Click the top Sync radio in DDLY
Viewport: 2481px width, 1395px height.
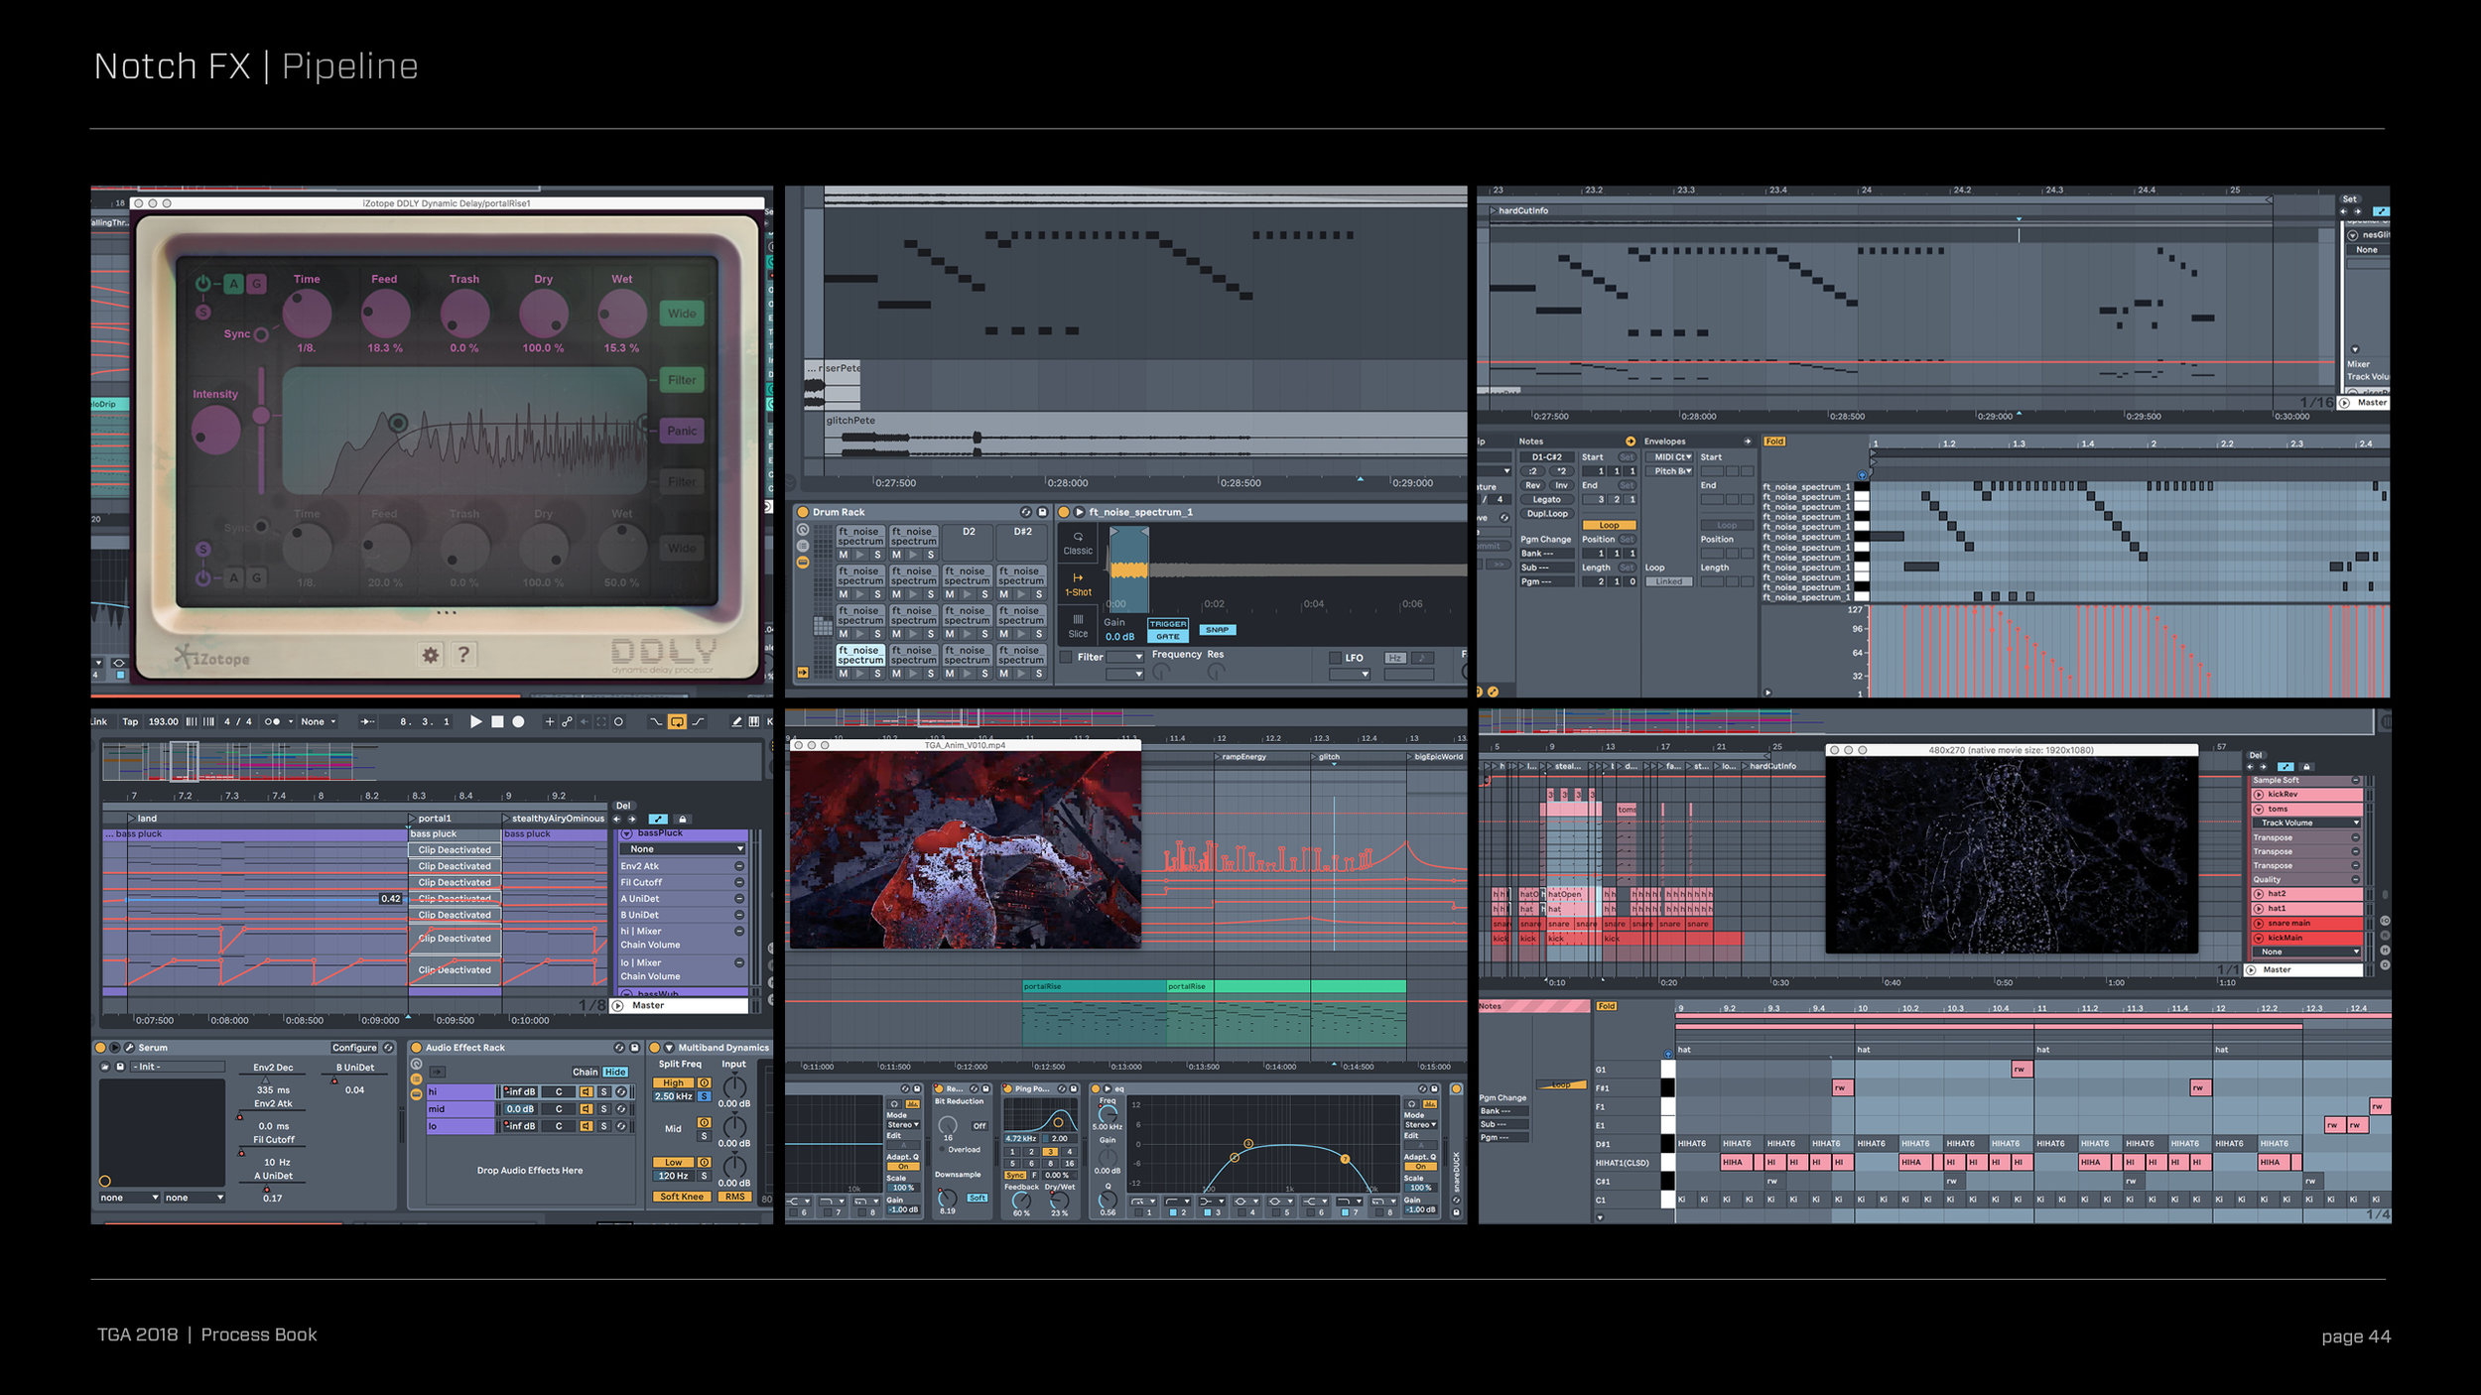[262, 334]
